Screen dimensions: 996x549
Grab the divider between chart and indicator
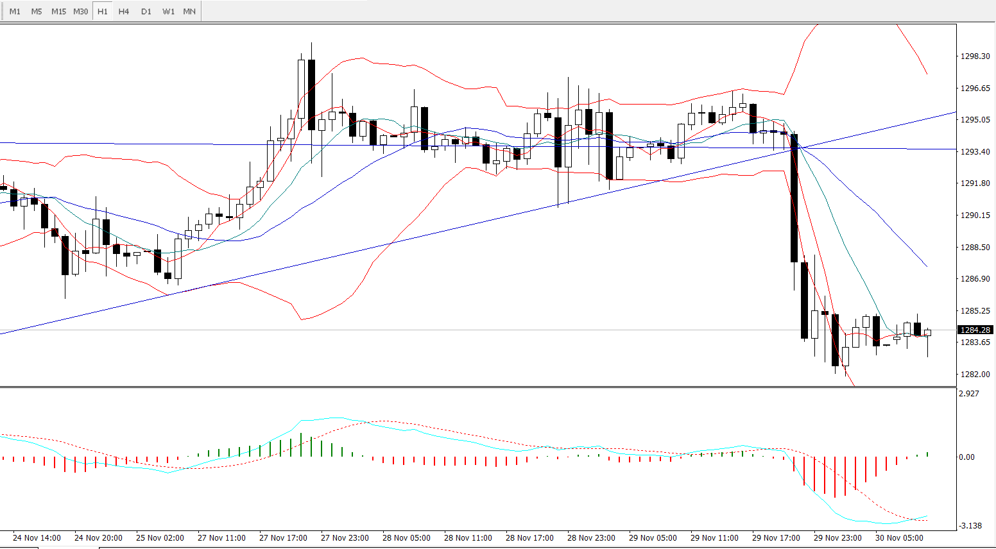pos(478,387)
